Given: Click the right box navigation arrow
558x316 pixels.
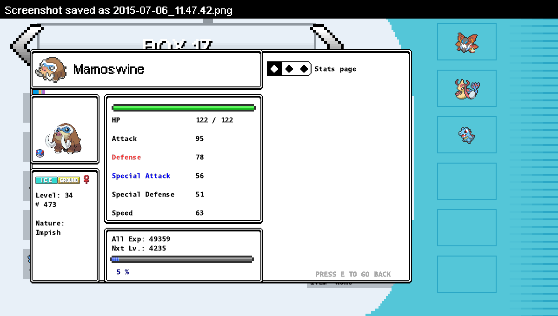Looking at the screenshot, I should coord(328,37).
